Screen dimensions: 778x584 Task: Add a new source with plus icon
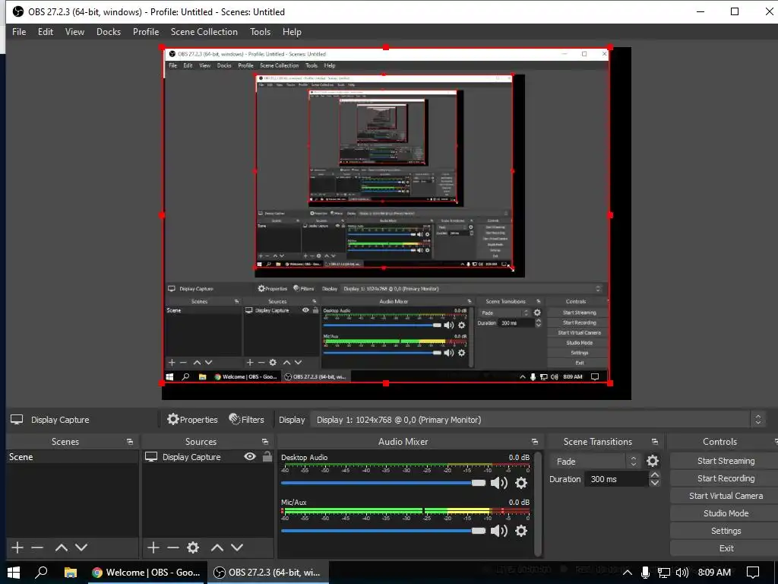[x=153, y=547]
